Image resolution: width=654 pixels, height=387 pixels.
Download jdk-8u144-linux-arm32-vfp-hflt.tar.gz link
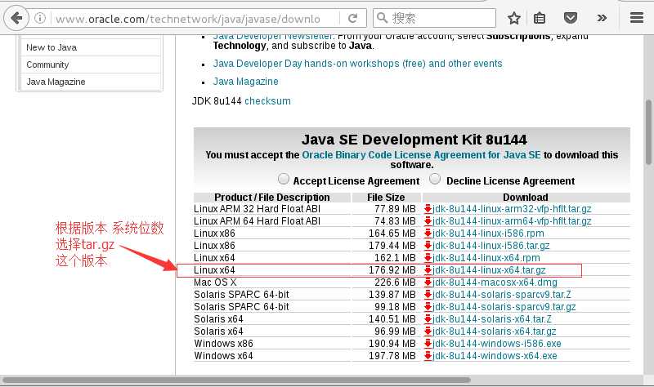(512, 209)
